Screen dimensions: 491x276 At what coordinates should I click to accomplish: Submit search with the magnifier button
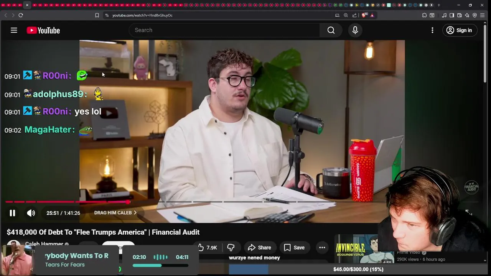coord(331,30)
